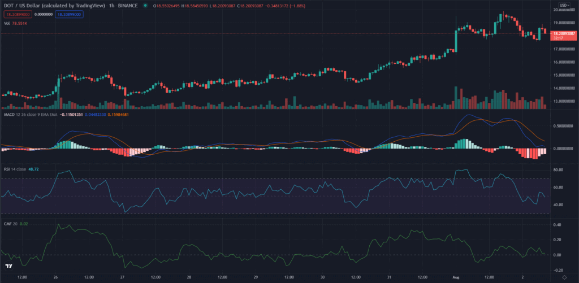The width and height of the screenshot is (579, 283).
Task: Click the CMF value 0.02
Action: pyautogui.click(x=23, y=224)
